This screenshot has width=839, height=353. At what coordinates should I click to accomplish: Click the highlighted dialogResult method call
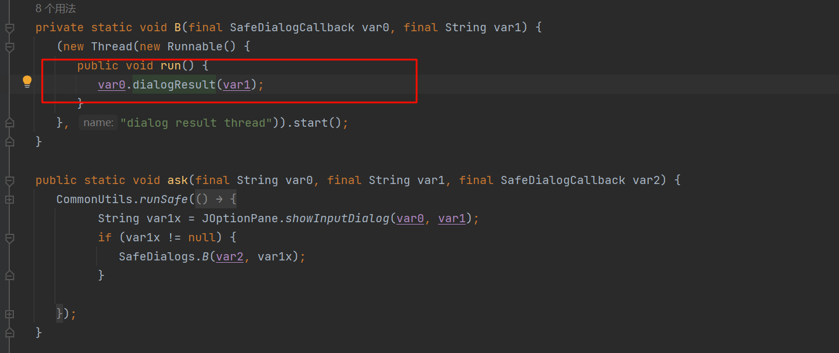174,85
